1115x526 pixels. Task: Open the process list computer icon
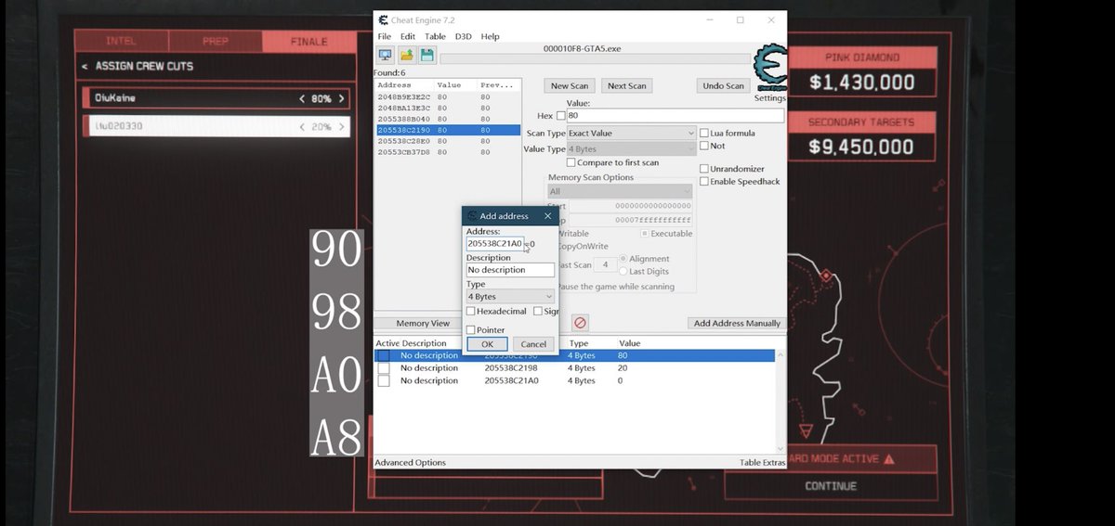pos(385,55)
